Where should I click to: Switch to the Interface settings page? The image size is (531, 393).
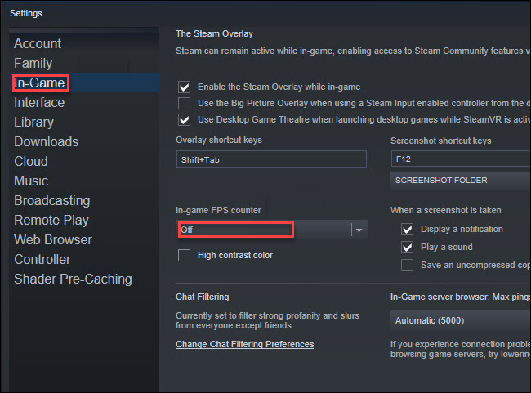[x=39, y=103]
